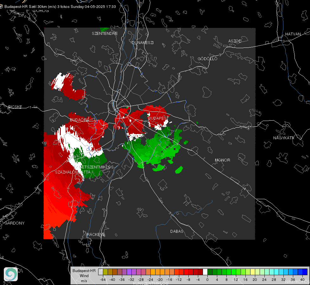This screenshot has width=310, height=285.
Task: Select the white zero-velocity legend swatch
Action: coord(205,272)
